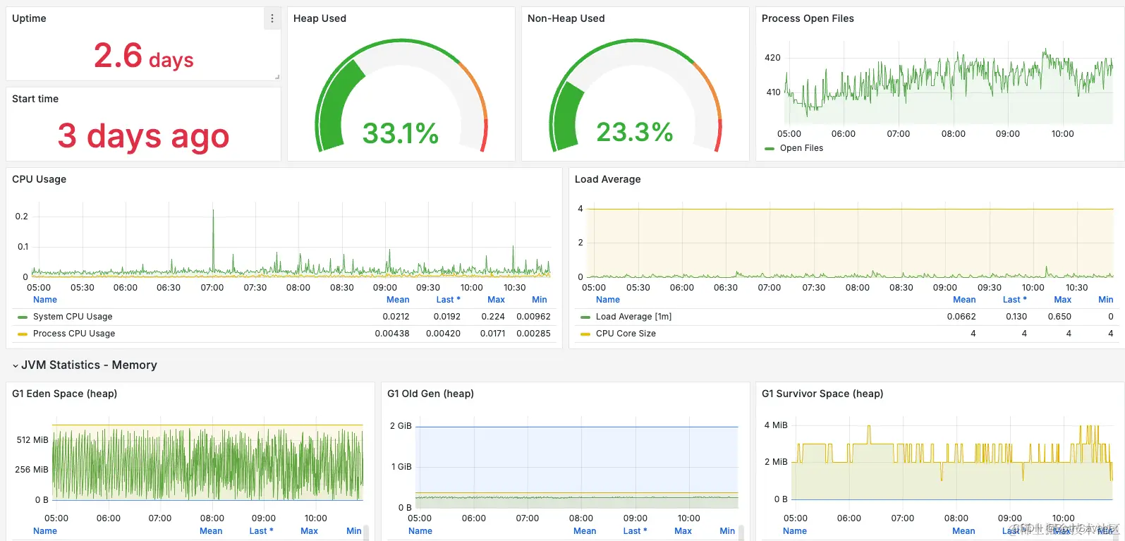Viewport: 1125px width, 541px height.
Task: Sort G1 Eden Space legend by Mean
Action: (211, 531)
